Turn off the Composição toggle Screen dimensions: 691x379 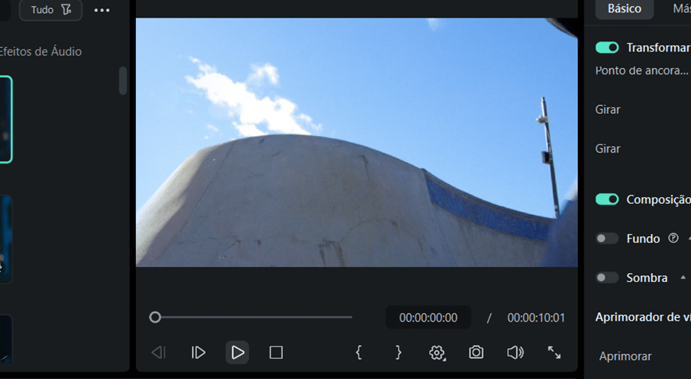607,199
